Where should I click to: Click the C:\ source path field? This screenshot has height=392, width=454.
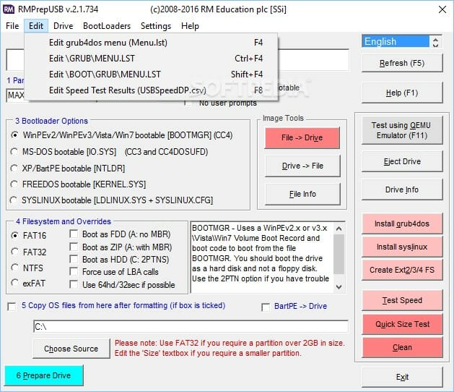[191, 327]
